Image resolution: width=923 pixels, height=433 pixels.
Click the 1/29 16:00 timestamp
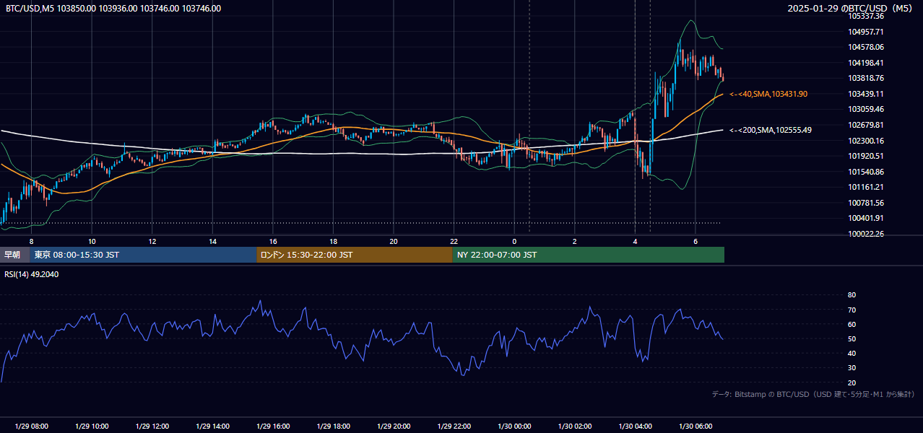click(x=273, y=427)
